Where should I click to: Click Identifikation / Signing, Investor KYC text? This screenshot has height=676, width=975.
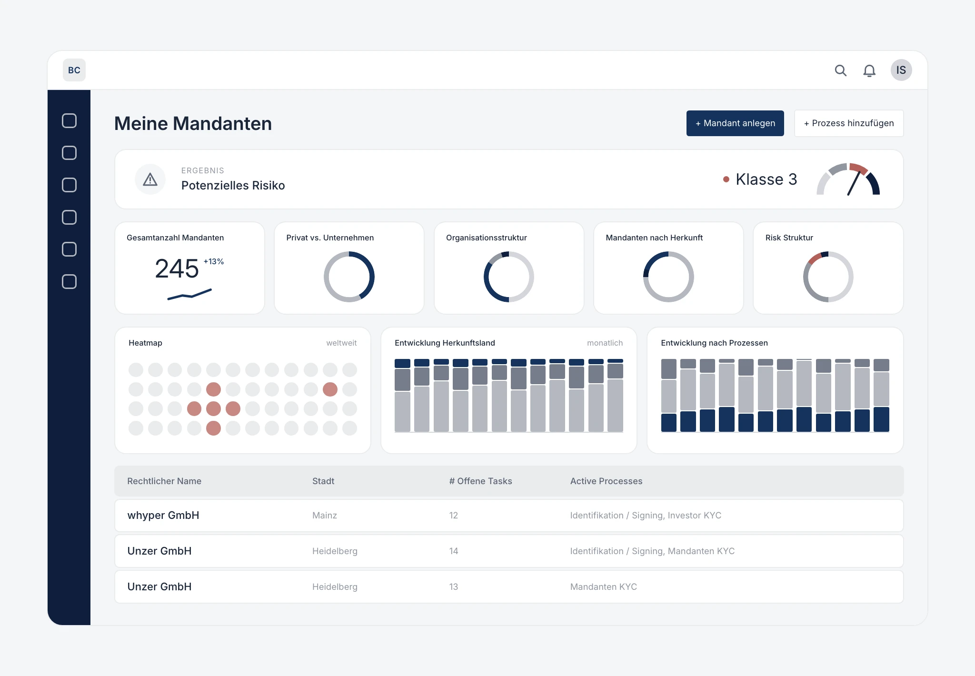[x=646, y=515]
